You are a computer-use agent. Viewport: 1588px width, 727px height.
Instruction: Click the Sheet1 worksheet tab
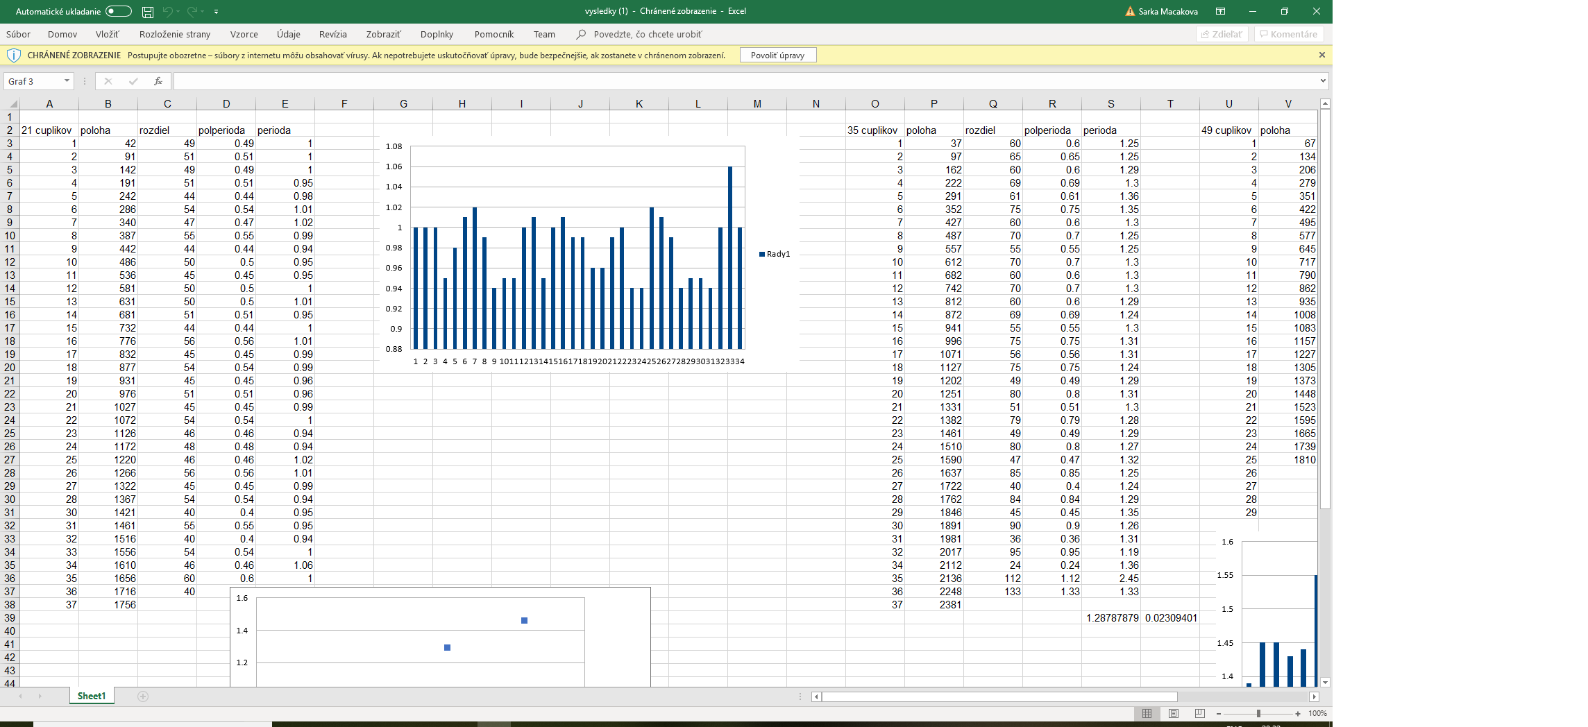(92, 696)
